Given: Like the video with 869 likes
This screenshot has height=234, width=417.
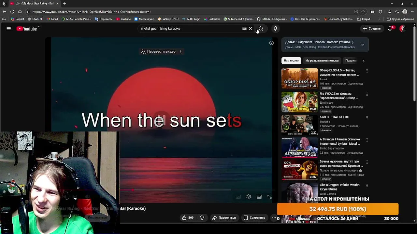Looking at the screenshot, I should (188, 218).
